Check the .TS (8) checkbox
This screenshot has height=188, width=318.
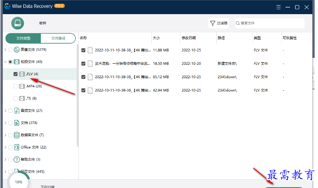tap(15, 99)
